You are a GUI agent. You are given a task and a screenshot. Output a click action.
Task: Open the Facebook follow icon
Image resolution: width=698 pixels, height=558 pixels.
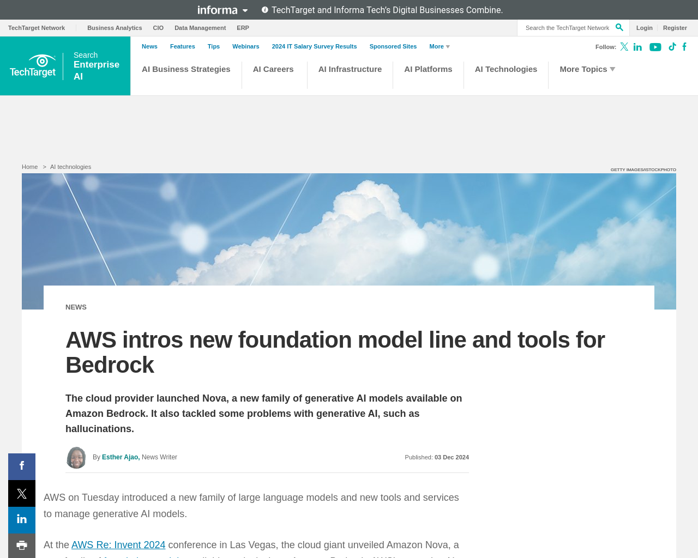(x=684, y=47)
